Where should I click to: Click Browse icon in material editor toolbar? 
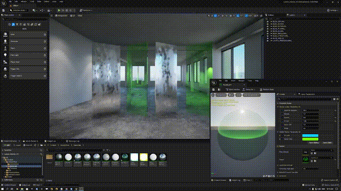(x=219, y=90)
